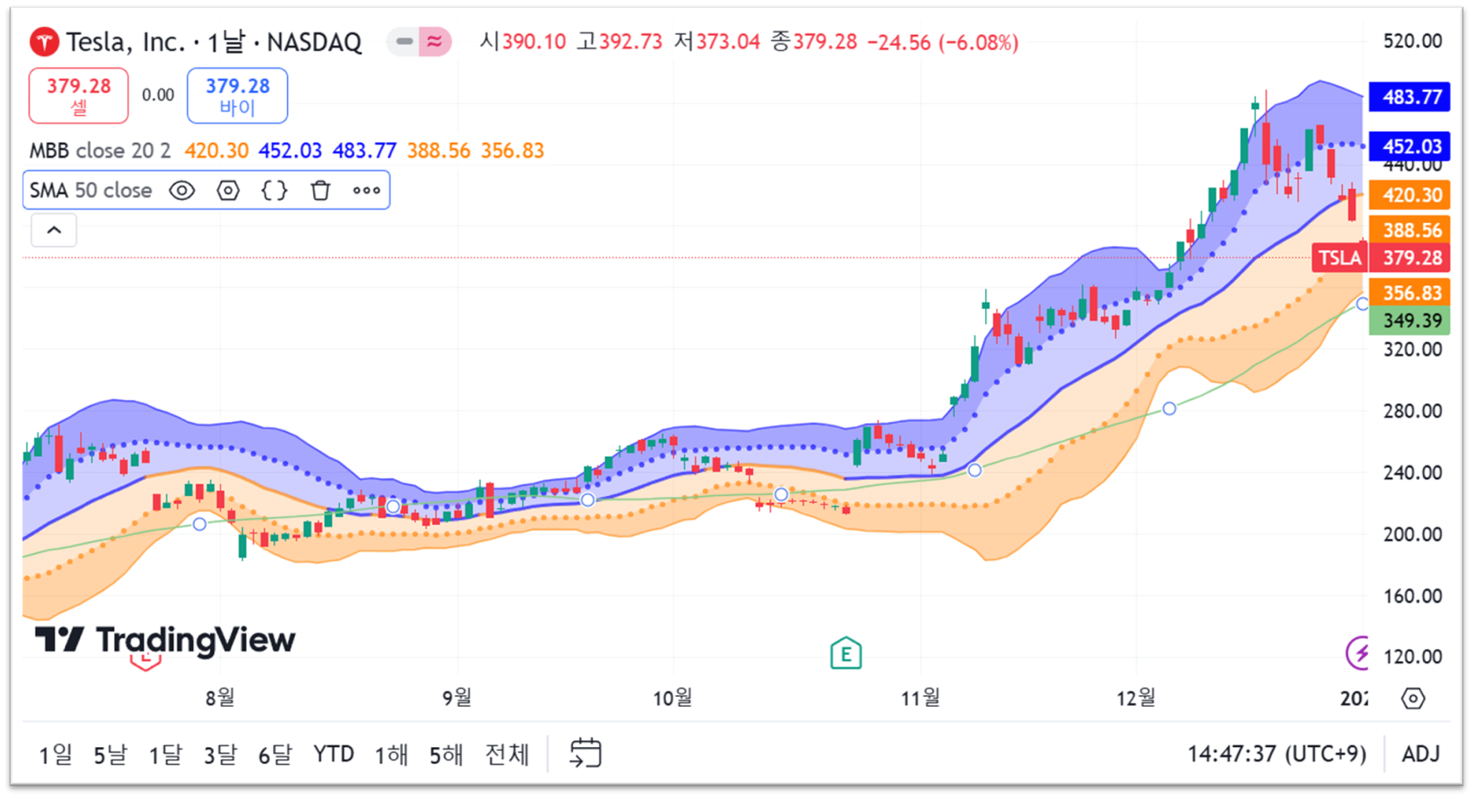Screen dimensions: 1473x798
Task: Click the purple lightning event marker
Action: (x=1357, y=652)
